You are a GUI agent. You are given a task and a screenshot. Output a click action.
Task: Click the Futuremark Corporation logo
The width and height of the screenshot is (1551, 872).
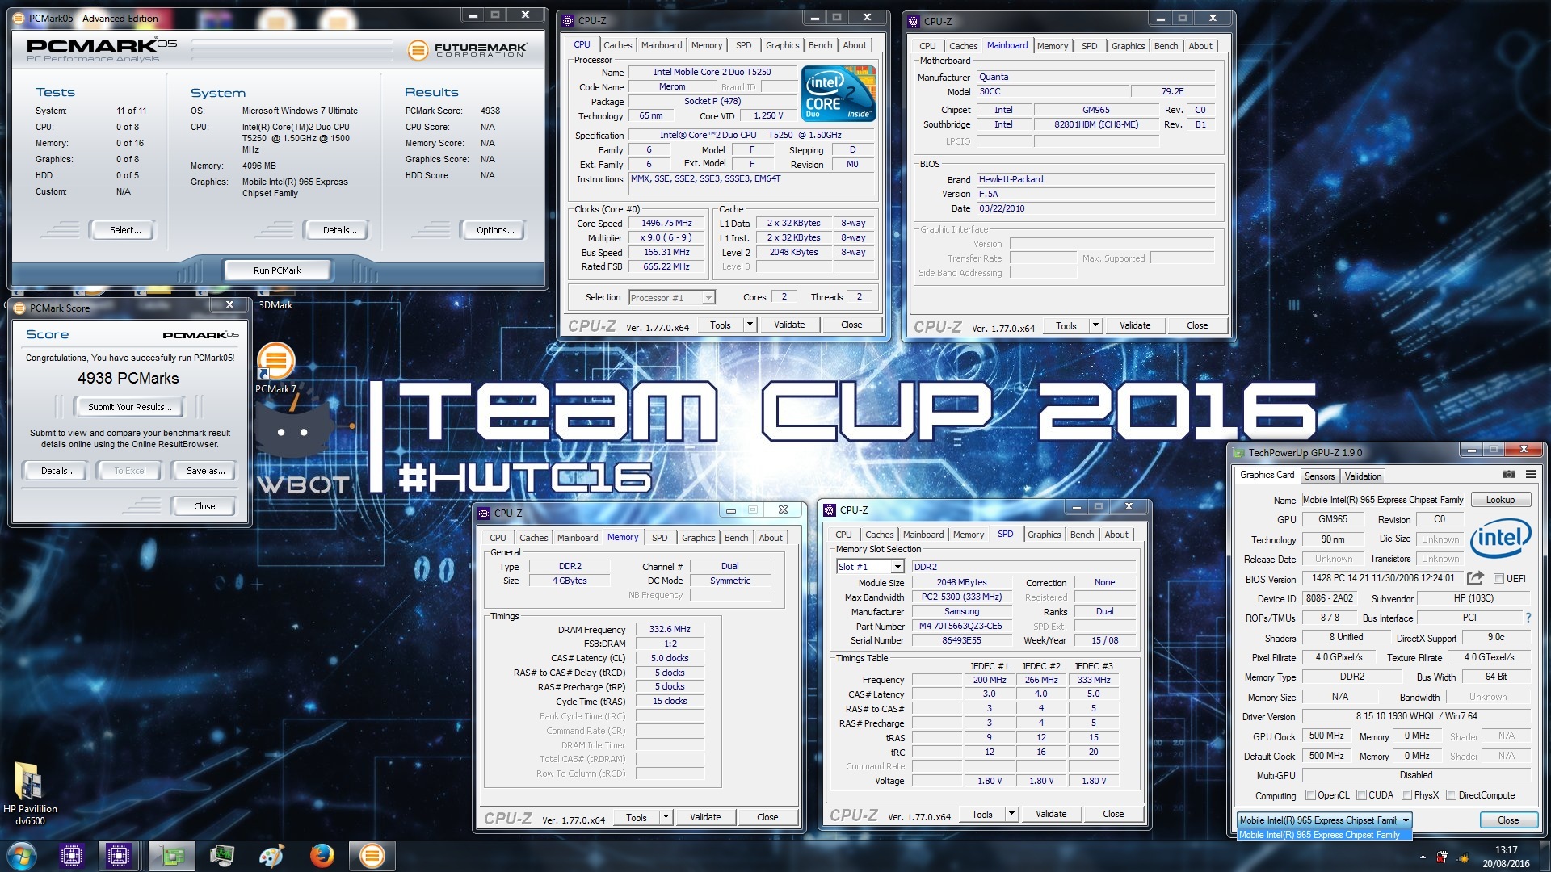tap(467, 50)
